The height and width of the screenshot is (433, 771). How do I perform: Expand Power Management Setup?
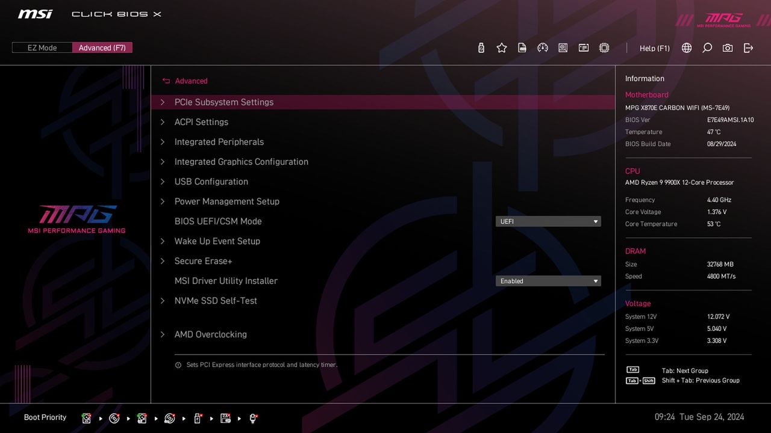coord(383,201)
